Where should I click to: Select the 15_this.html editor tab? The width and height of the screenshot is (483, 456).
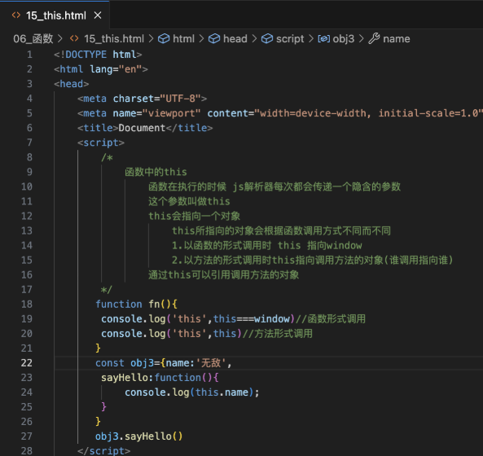coord(55,15)
